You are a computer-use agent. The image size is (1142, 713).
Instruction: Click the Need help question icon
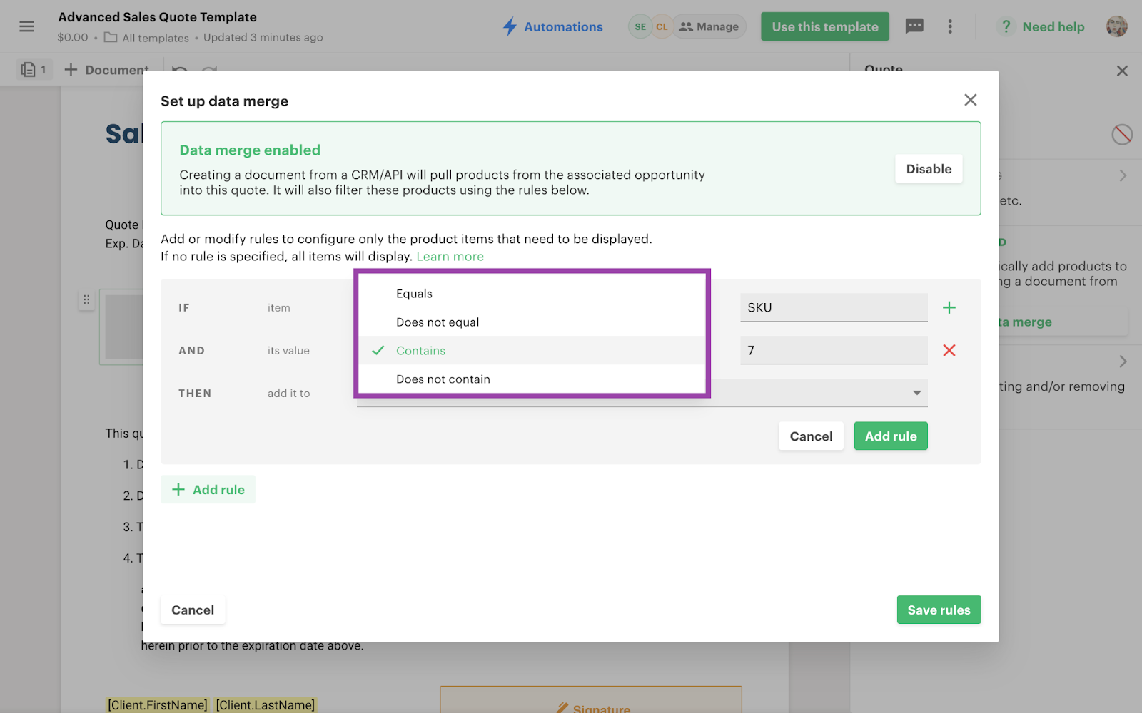tap(1006, 26)
